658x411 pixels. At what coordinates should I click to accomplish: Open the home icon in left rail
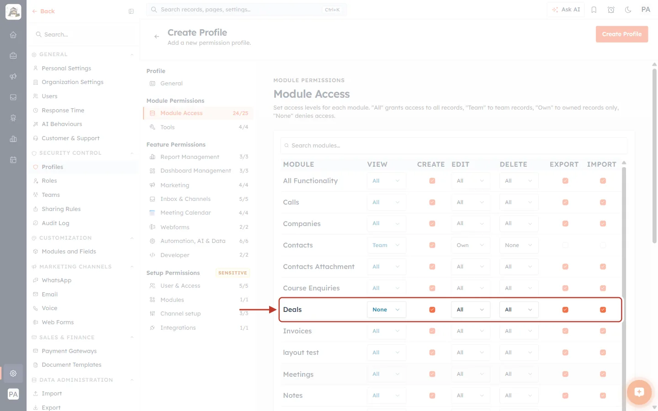tap(13, 35)
